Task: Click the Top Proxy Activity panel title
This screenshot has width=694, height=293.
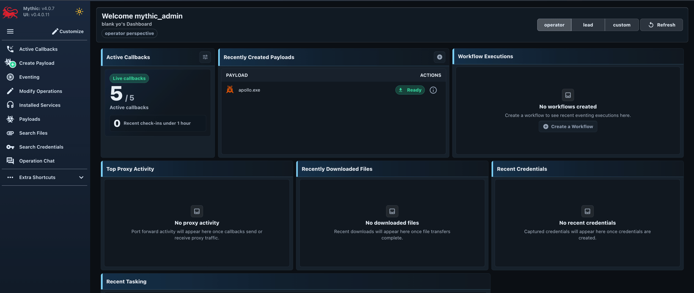Action: click(x=130, y=169)
